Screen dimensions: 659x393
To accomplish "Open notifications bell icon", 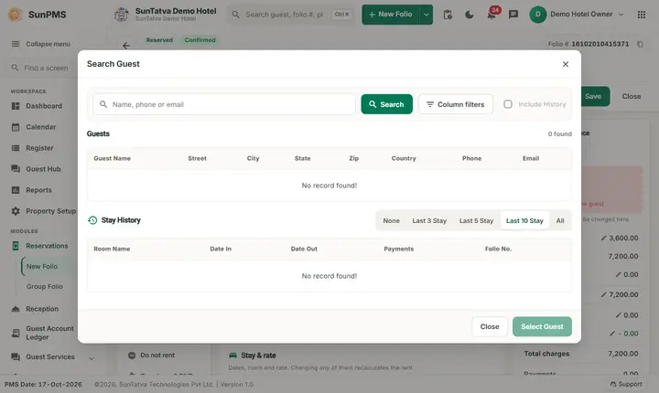I will pos(491,16).
